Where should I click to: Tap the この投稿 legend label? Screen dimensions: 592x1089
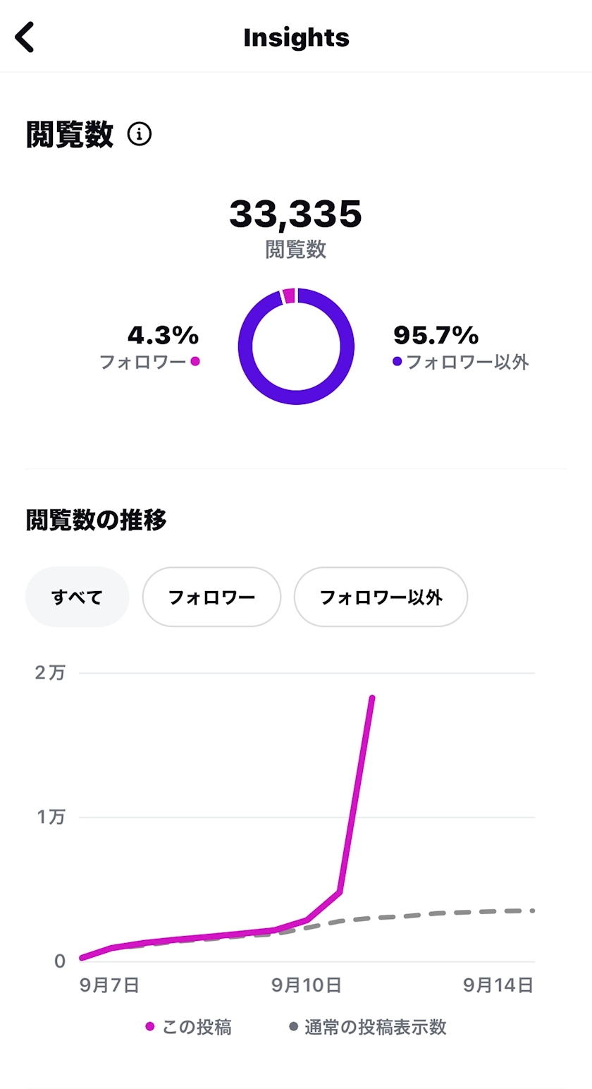(197, 1027)
